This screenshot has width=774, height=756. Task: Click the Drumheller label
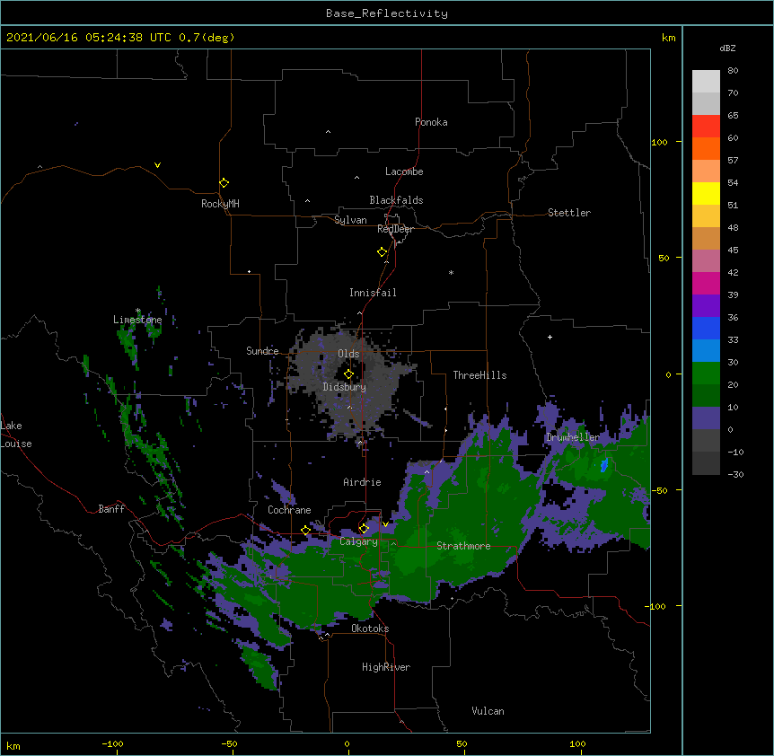tap(573, 437)
